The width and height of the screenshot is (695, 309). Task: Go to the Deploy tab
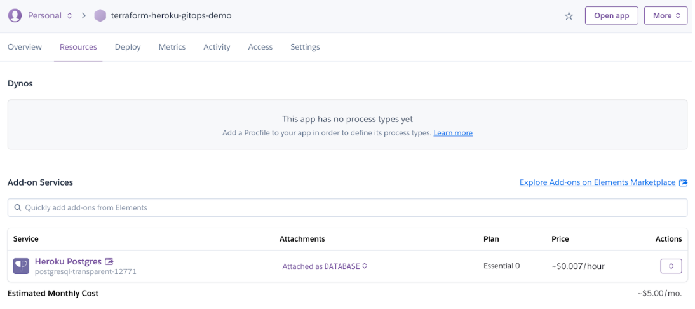pyautogui.click(x=128, y=47)
